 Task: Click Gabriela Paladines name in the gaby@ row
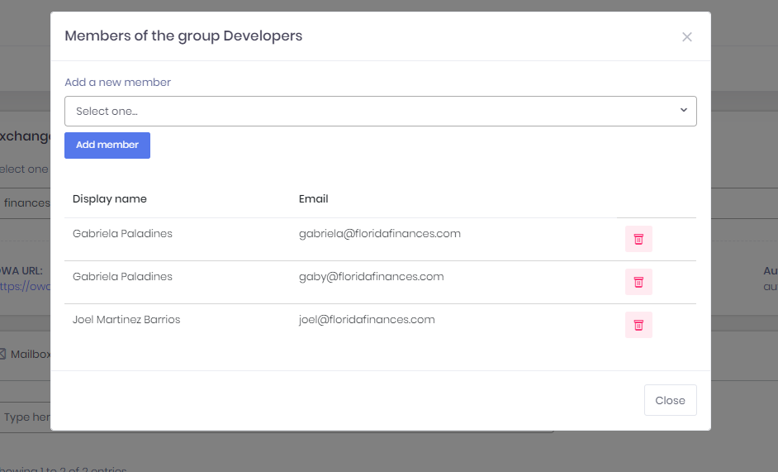(x=122, y=276)
